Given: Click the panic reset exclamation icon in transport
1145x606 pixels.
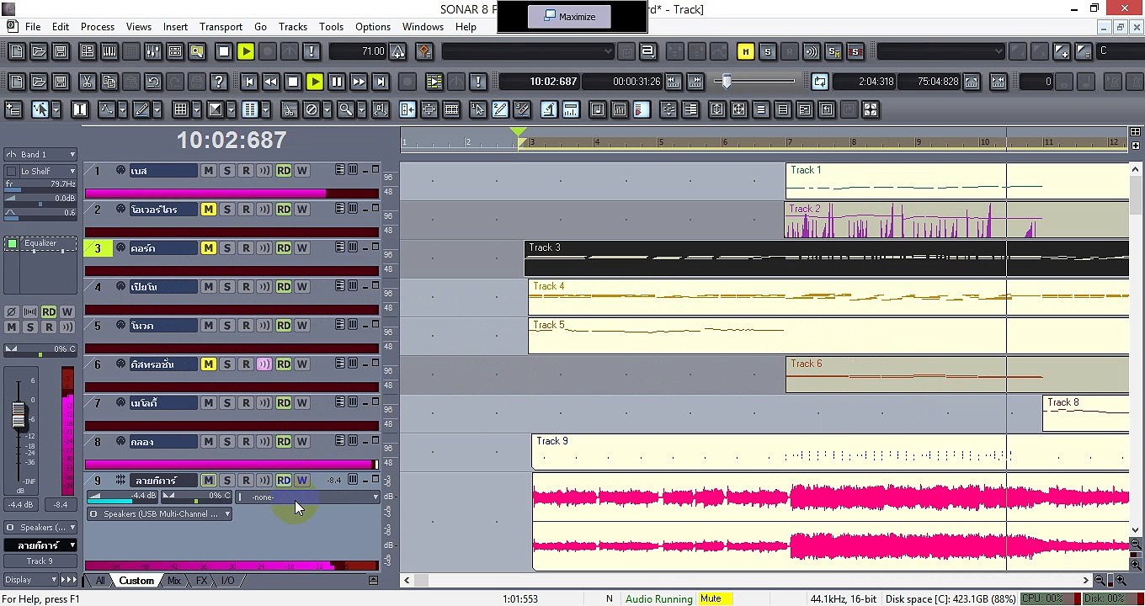Looking at the screenshot, I should pos(478,82).
